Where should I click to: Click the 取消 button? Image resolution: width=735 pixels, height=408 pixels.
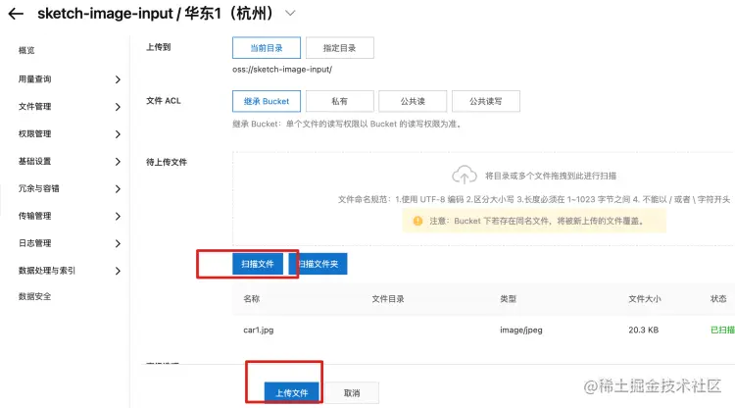[x=352, y=393]
